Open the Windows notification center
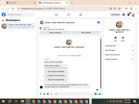The height and width of the screenshot is (104, 139). click(135, 102)
